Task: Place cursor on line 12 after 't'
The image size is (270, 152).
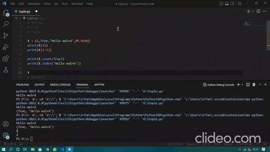Action: point(30,73)
